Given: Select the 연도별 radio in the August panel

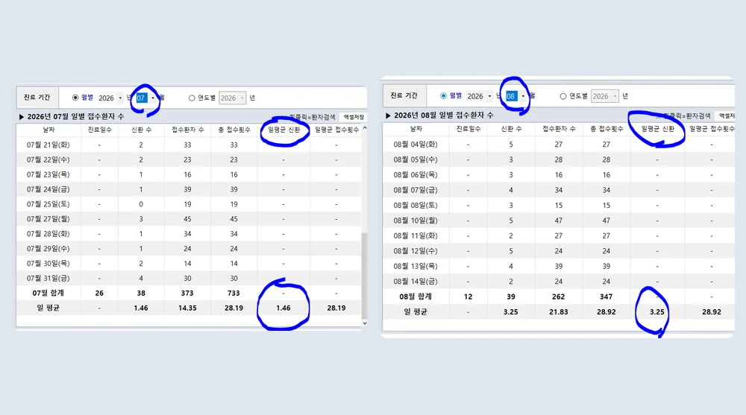Looking at the screenshot, I should [x=562, y=96].
